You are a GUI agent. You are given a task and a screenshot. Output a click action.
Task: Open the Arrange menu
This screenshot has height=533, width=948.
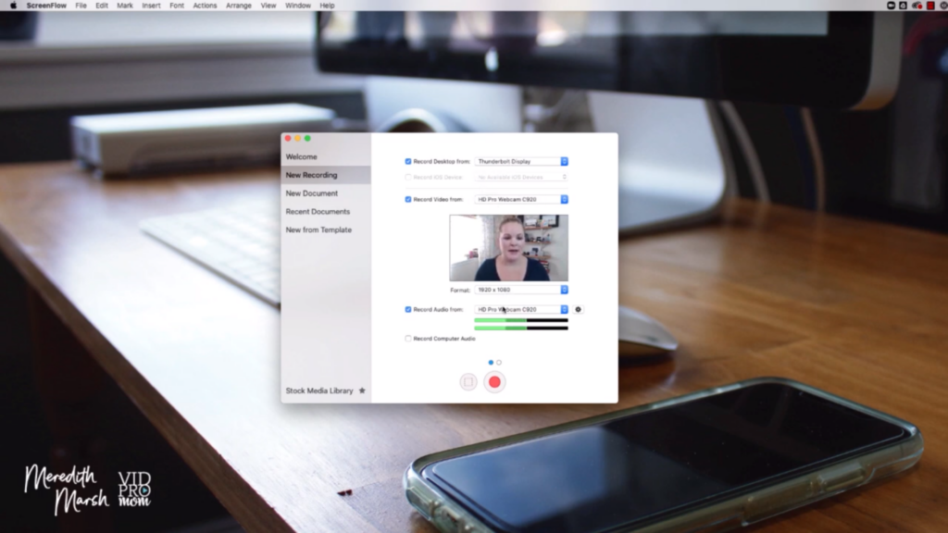point(239,6)
